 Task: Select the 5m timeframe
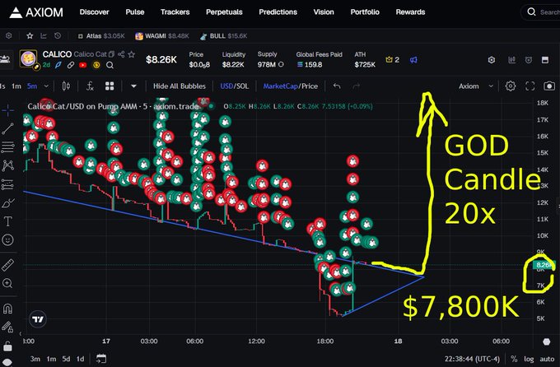click(x=32, y=86)
